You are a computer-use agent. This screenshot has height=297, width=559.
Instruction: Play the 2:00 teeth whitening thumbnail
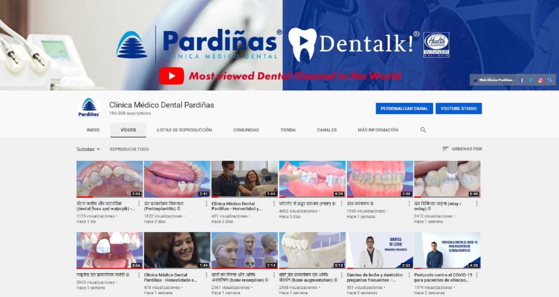tap(380, 179)
